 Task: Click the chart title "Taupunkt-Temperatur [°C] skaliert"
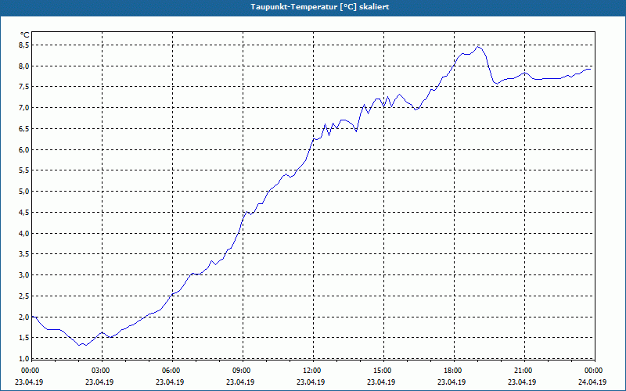pos(320,7)
